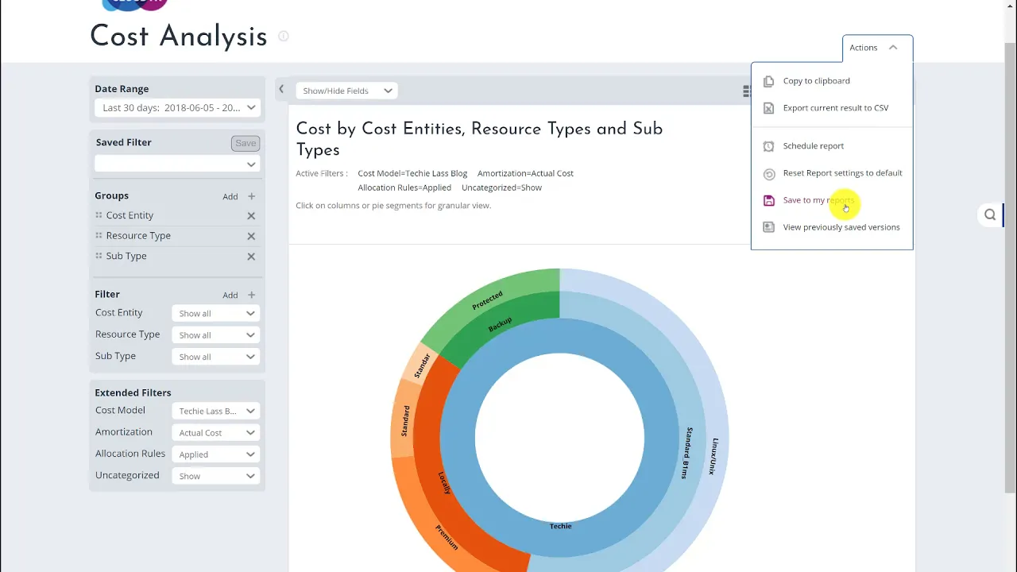
Task: Click the Reset Report settings icon
Action: click(x=768, y=174)
